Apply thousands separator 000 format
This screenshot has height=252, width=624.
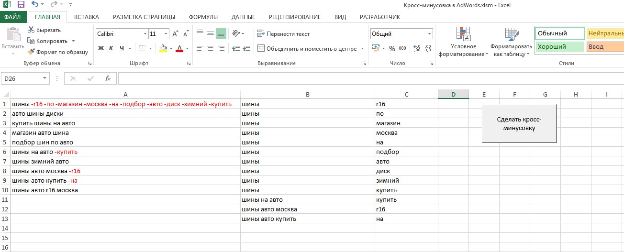point(402,48)
